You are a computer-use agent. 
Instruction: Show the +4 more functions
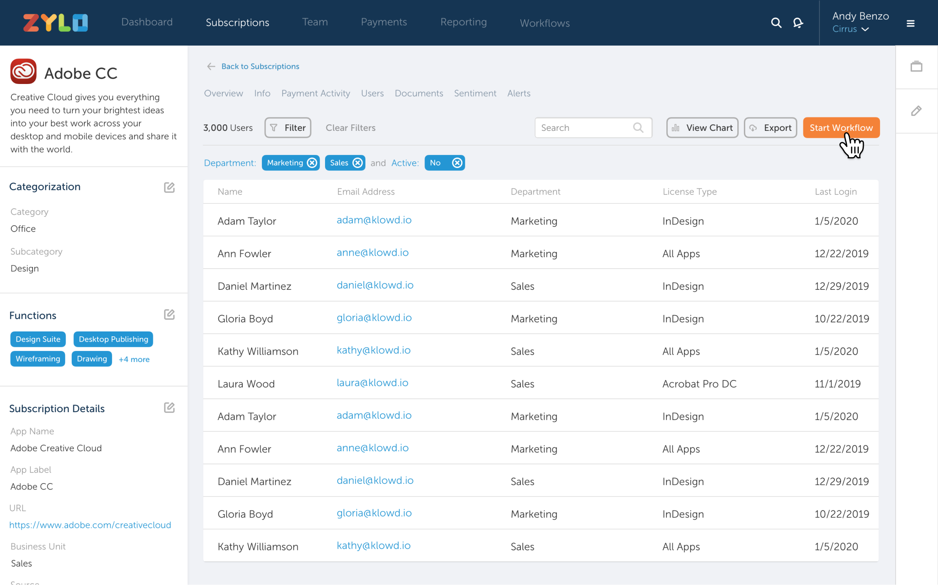[134, 359]
